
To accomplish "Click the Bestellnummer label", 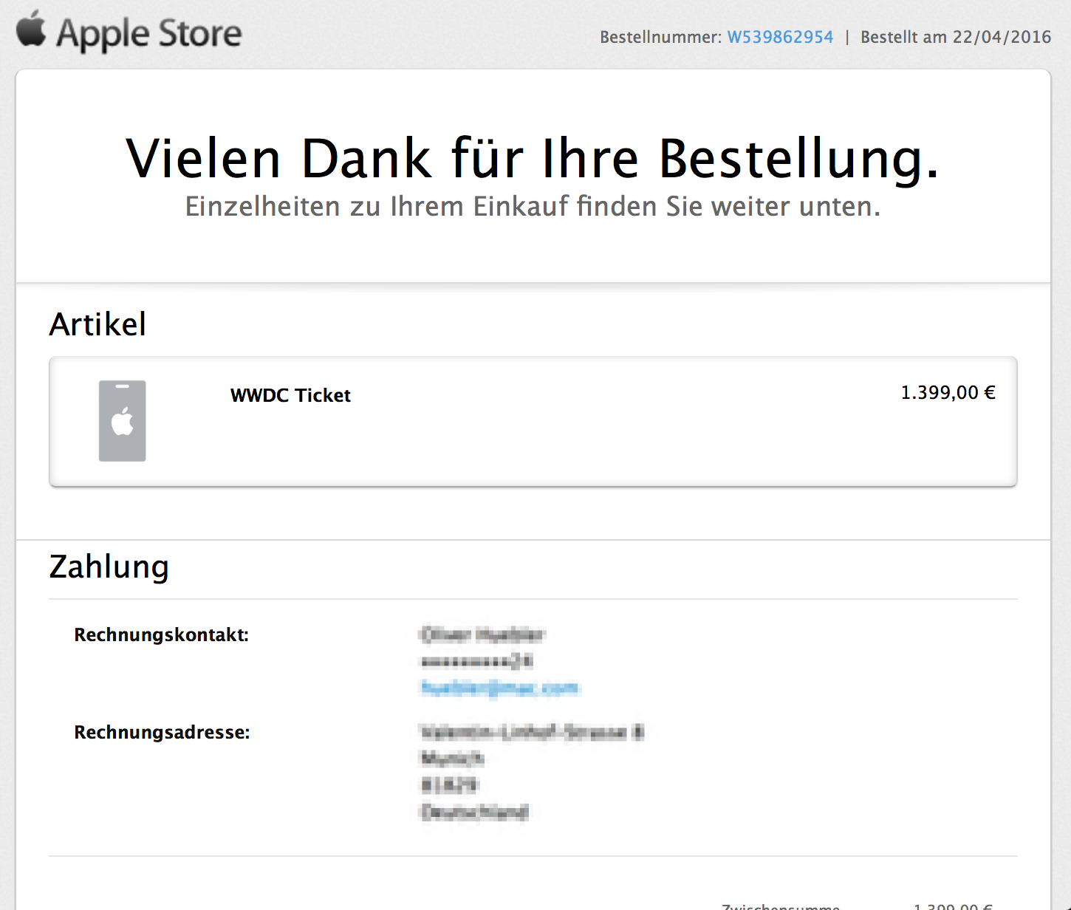I will [x=661, y=37].
